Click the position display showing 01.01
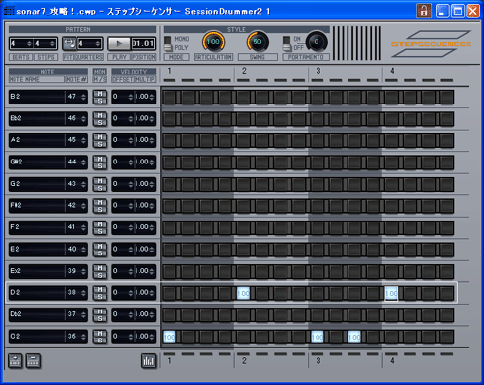The height and width of the screenshot is (385, 484). (x=143, y=44)
